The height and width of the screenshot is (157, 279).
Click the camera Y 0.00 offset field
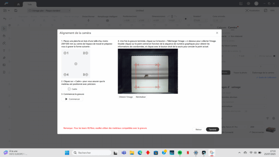[x=247, y=56]
